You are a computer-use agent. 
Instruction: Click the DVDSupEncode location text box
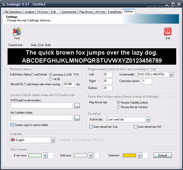coord(42,106)
